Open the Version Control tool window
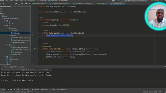The image size is (166, 93). coord(3,90)
